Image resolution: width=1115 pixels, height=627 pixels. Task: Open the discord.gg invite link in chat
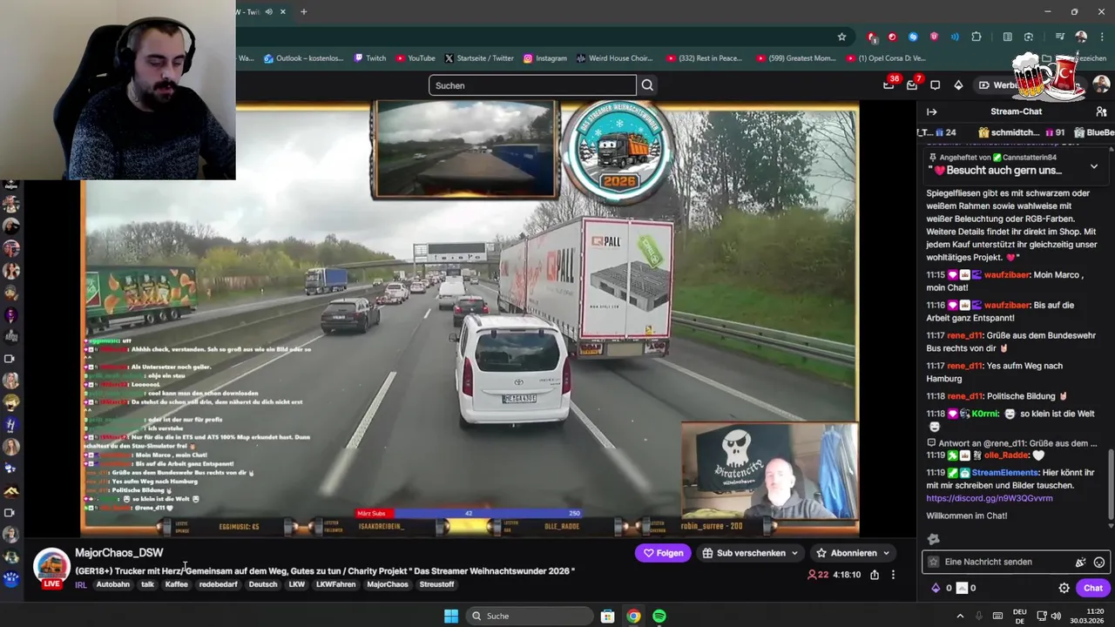(990, 498)
